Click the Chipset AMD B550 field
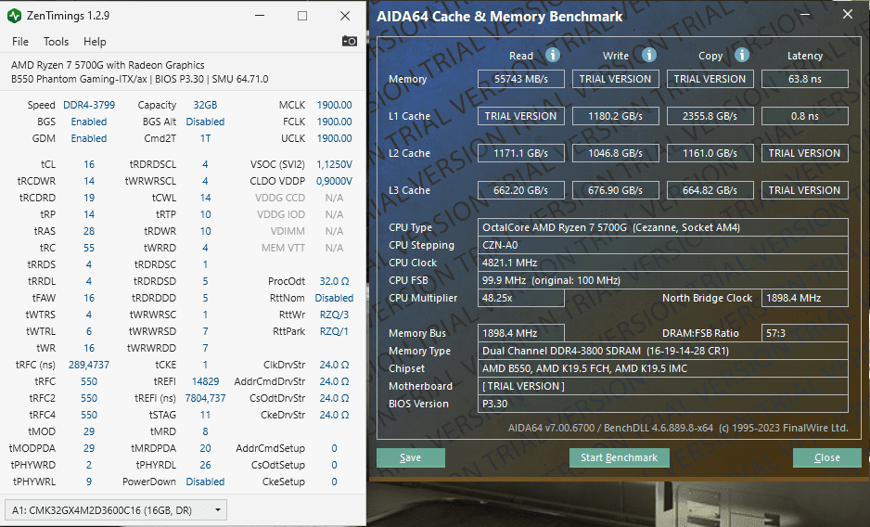 click(663, 368)
